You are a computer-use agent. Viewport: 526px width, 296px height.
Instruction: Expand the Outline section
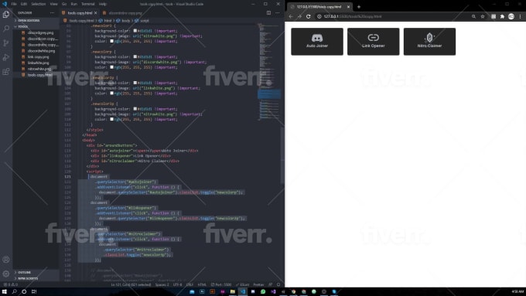pyautogui.click(x=24, y=272)
